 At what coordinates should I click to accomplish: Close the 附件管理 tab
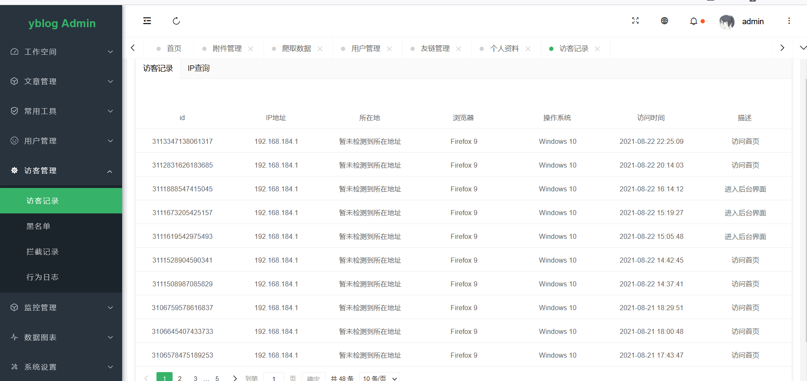click(251, 49)
